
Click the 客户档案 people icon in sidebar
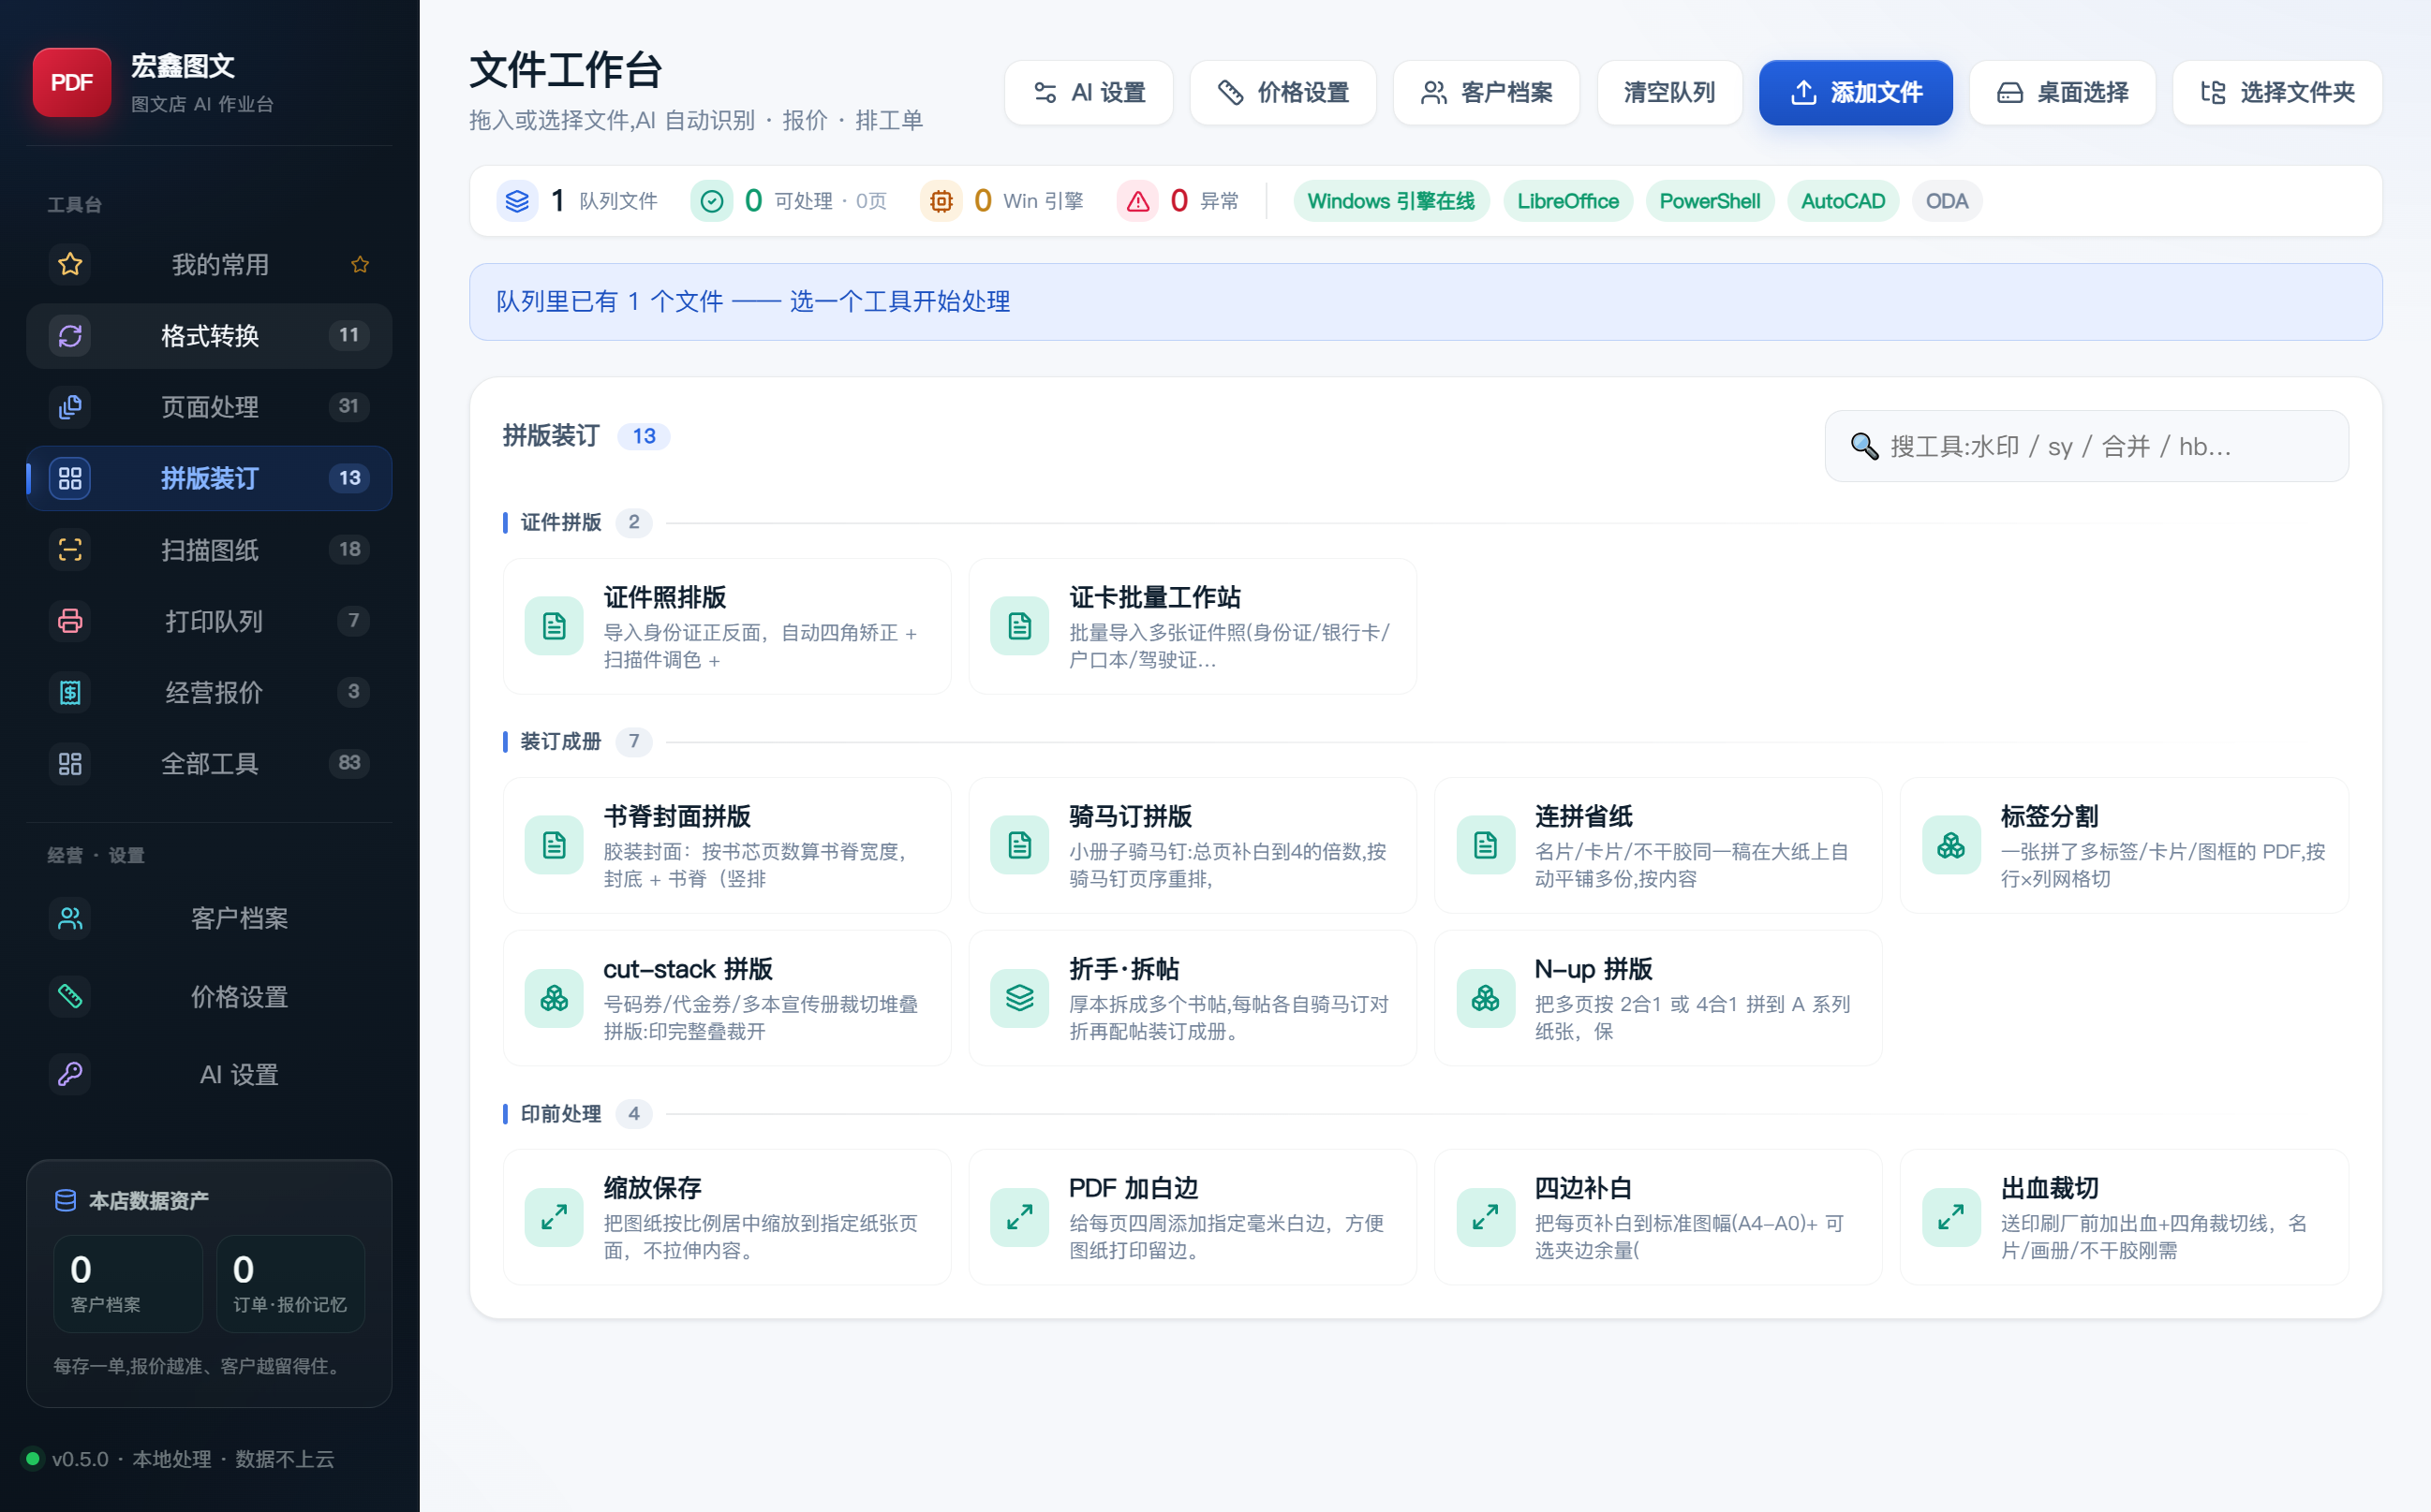[70, 918]
